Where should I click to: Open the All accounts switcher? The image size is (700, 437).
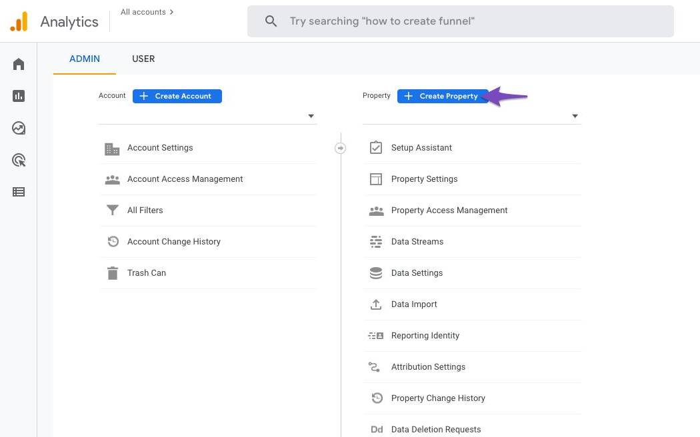coord(147,12)
